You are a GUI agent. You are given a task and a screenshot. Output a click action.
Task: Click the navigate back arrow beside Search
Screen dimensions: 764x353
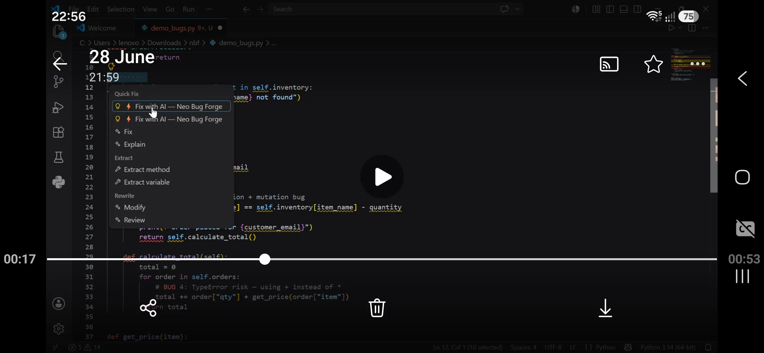click(246, 9)
